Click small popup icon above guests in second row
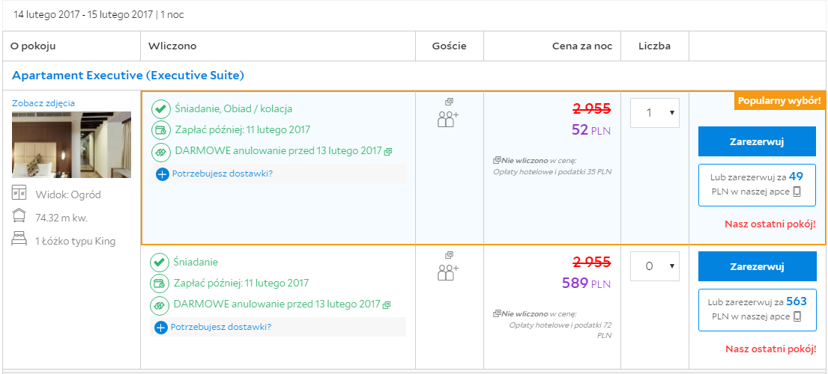The width and height of the screenshot is (828, 374). 449,255
